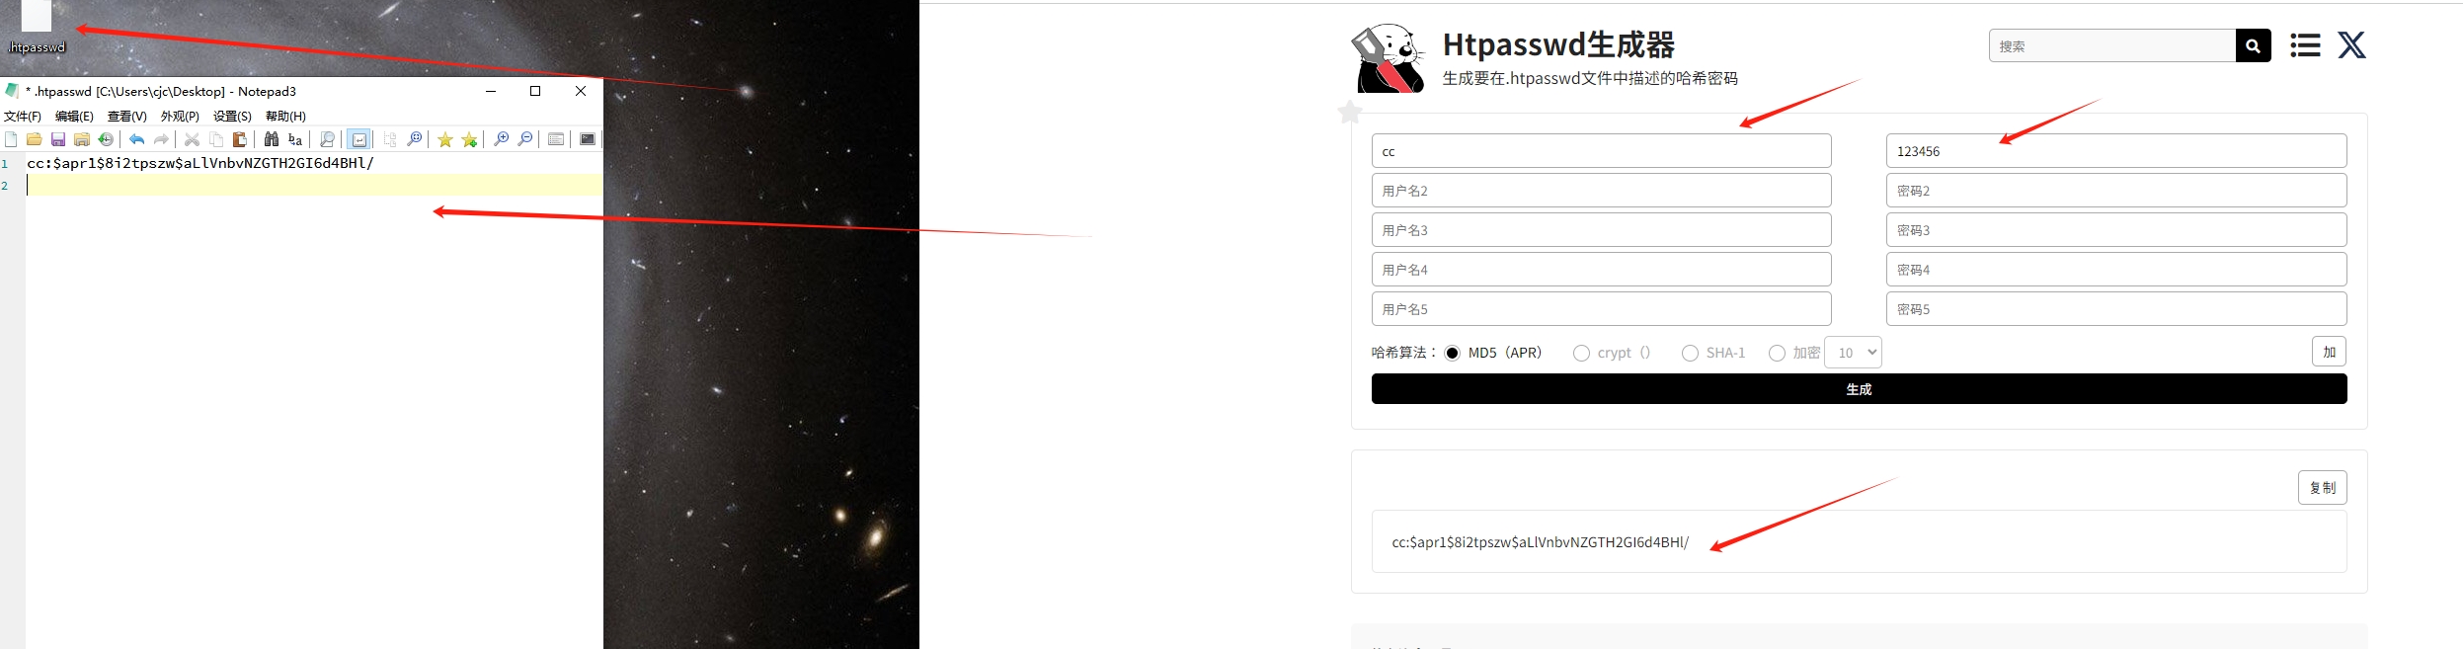
Task: Click the first password field containing 123456
Action: click(x=2116, y=151)
